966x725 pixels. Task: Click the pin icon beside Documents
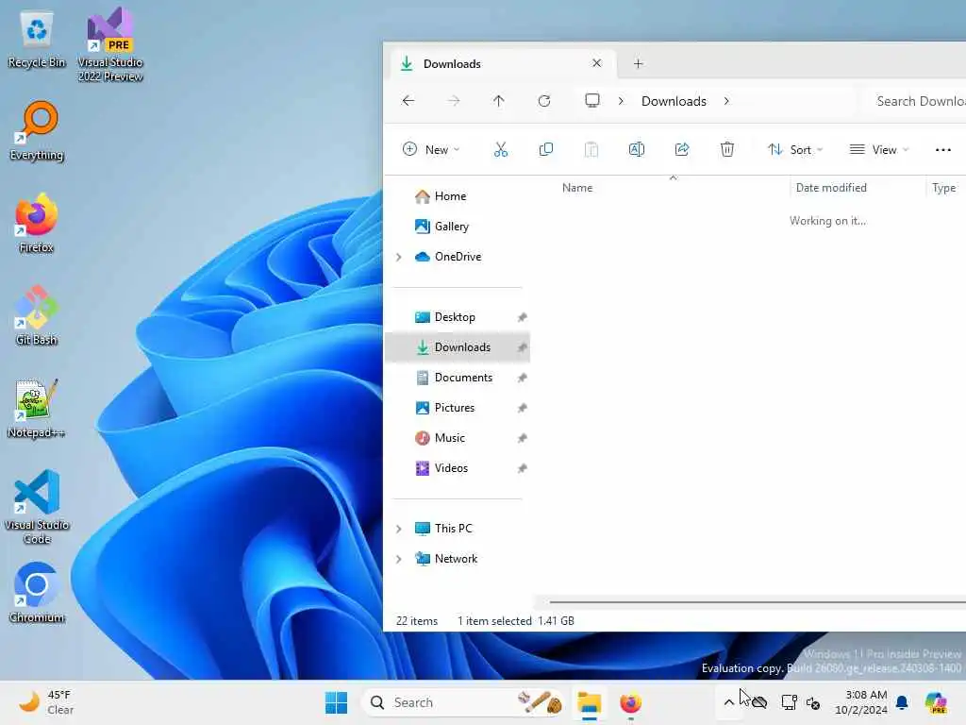(x=522, y=378)
